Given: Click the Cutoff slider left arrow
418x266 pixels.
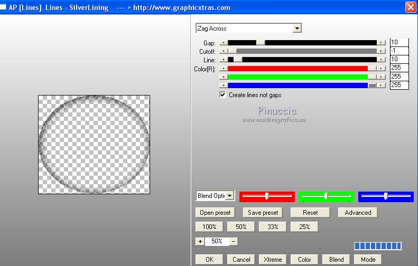Looking at the screenshot, I should pyautogui.click(x=224, y=51).
